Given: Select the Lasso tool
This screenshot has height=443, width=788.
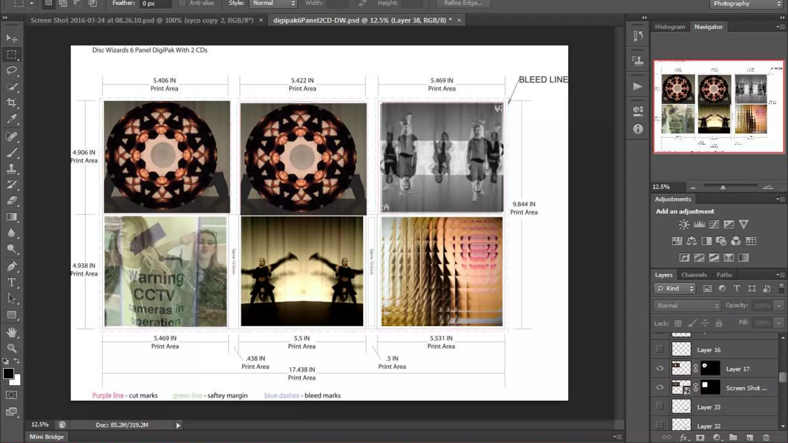Looking at the screenshot, I should click(12, 70).
